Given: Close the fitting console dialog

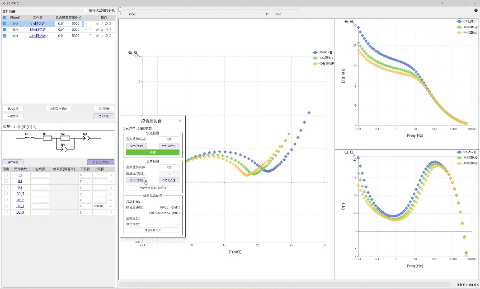Looking at the screenshot, I should click(x=180, y=121).
